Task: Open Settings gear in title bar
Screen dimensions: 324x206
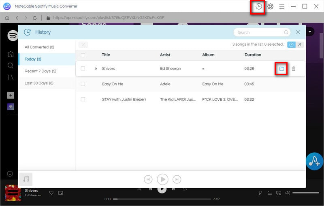Action: point(270,6)
